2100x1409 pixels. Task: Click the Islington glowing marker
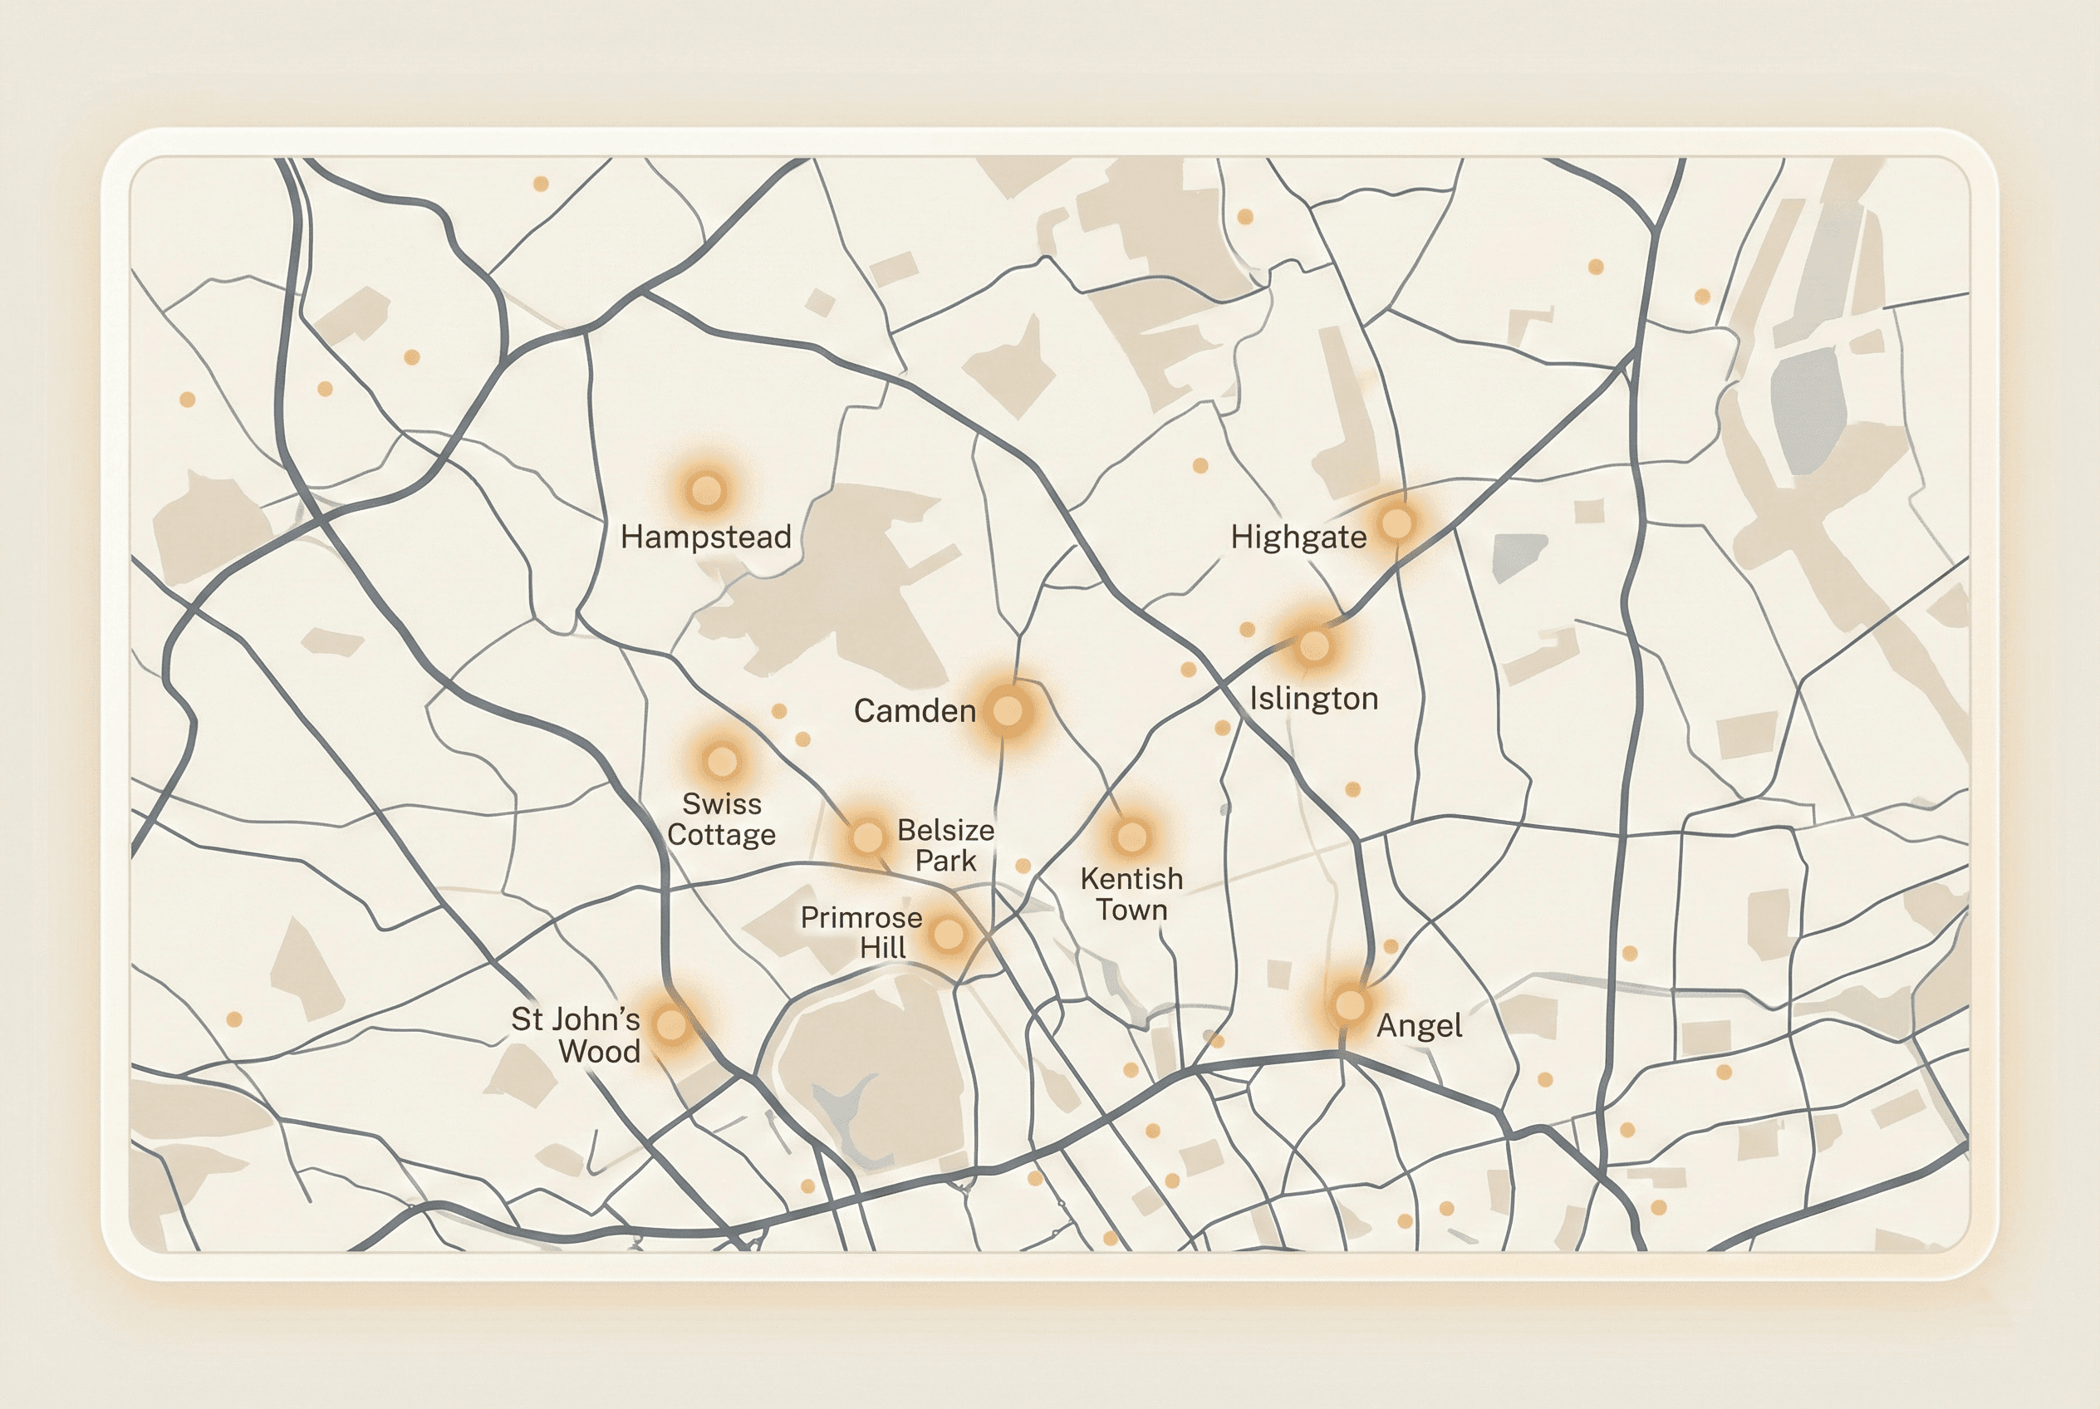click(1313, 646)
